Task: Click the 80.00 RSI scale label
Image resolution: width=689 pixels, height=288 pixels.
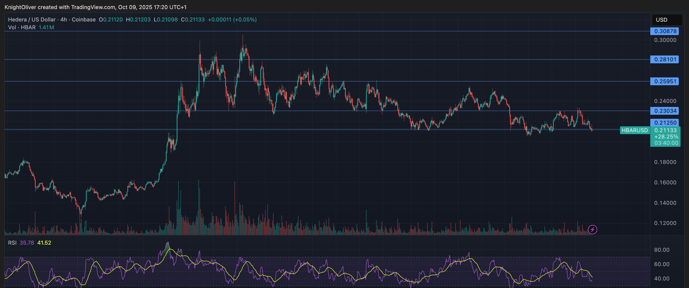Action: pos(662,250)
